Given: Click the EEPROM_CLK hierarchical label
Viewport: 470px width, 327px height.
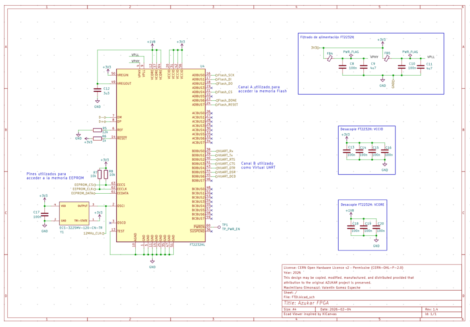Looking at the screenshot, I should (84, 189).
